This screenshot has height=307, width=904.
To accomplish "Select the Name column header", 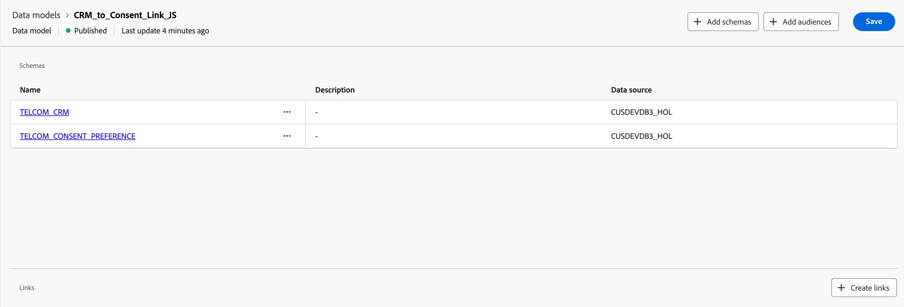I will click(x=30, y=90).
